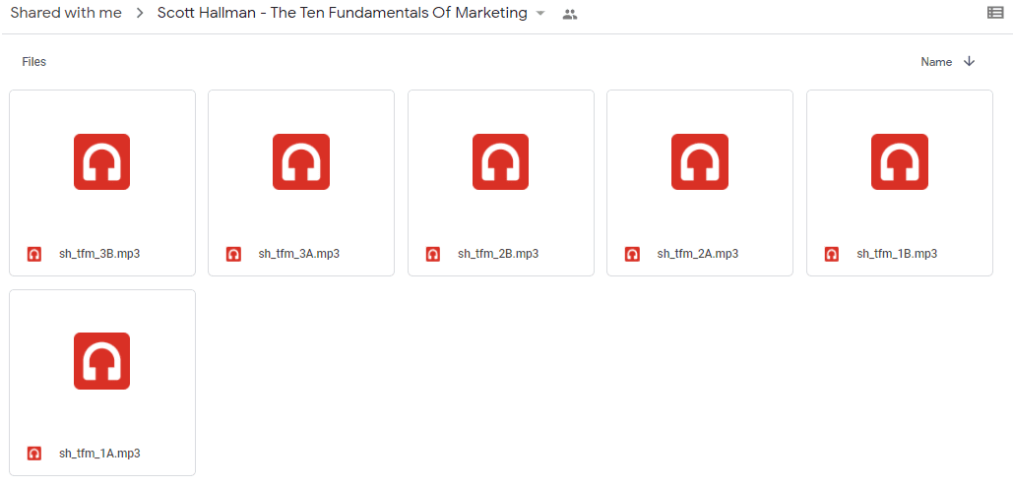Viewport: 1013px width, 486px height.
Task: Switch to list layout view icon
Action: pos(995,12)
